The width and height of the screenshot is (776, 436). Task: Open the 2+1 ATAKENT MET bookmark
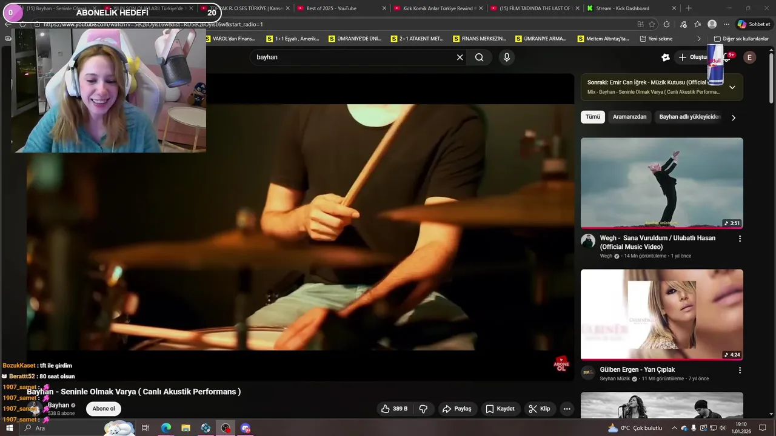coord(416,39)
